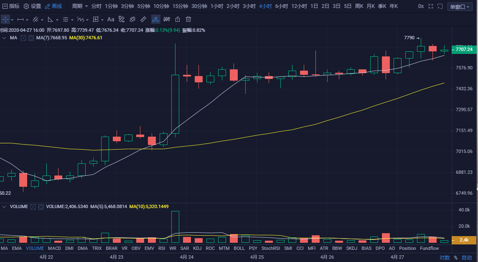Click the trash icon to delete drawings
This screenshot has height=262, width=478.
[x=188, y=20]
